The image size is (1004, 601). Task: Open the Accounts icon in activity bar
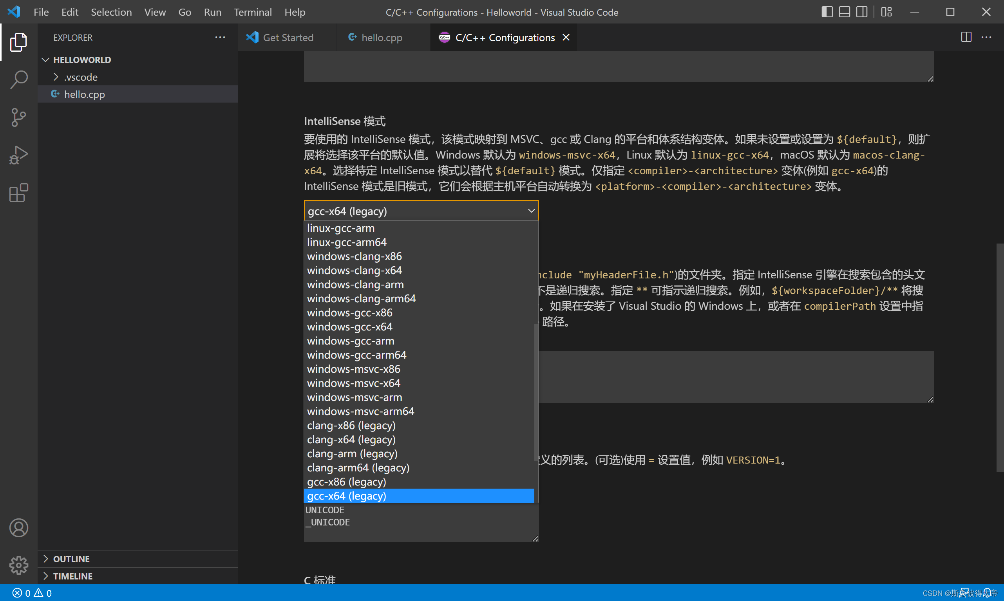coord(19,528)
